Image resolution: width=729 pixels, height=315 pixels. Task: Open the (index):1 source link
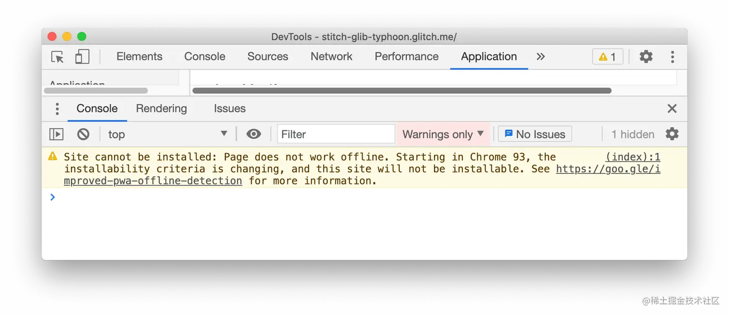633,157
